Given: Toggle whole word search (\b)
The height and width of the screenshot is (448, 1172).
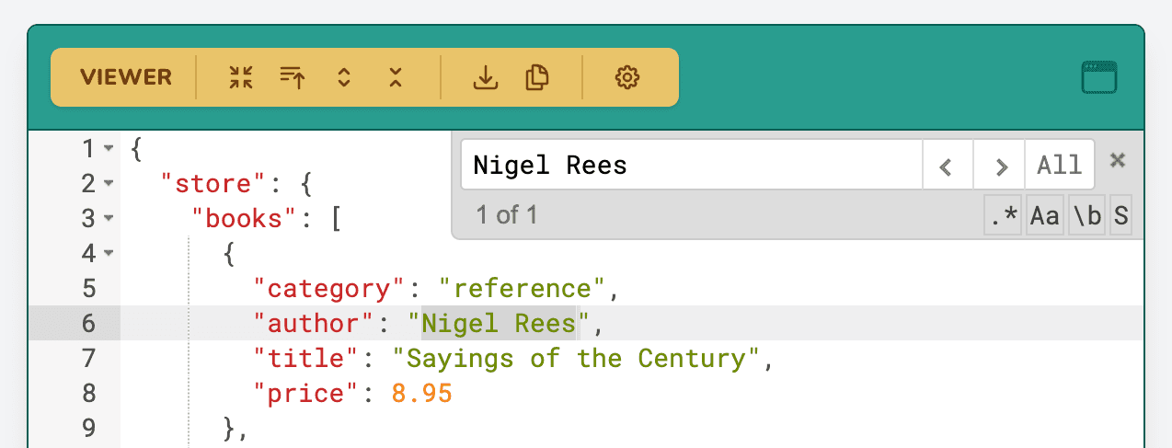Looking at the screenshot, I should [x=1086, y=216].
